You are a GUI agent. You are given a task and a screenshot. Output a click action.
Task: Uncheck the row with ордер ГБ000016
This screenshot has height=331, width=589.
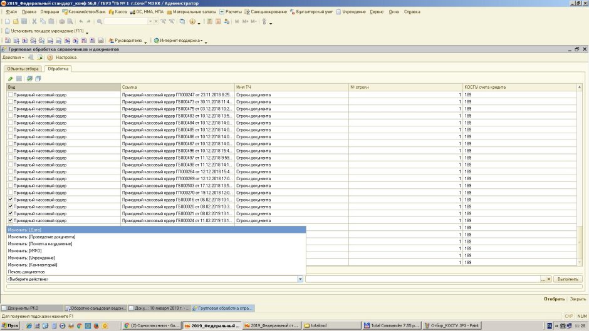(x=11, y=199)
